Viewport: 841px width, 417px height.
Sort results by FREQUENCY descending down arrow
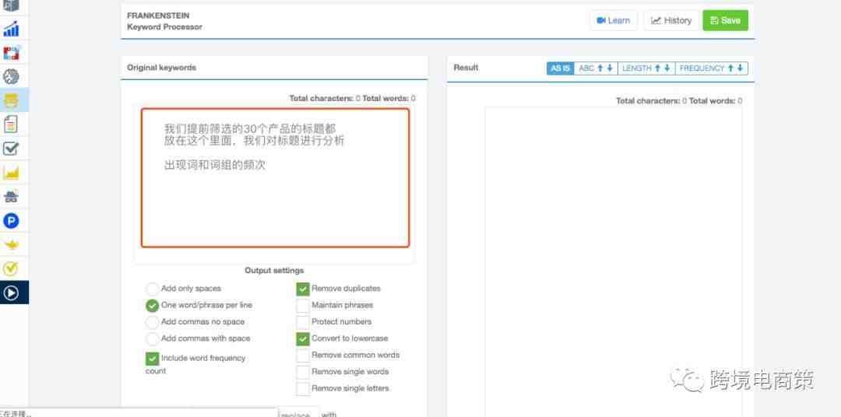pos(740,68)
